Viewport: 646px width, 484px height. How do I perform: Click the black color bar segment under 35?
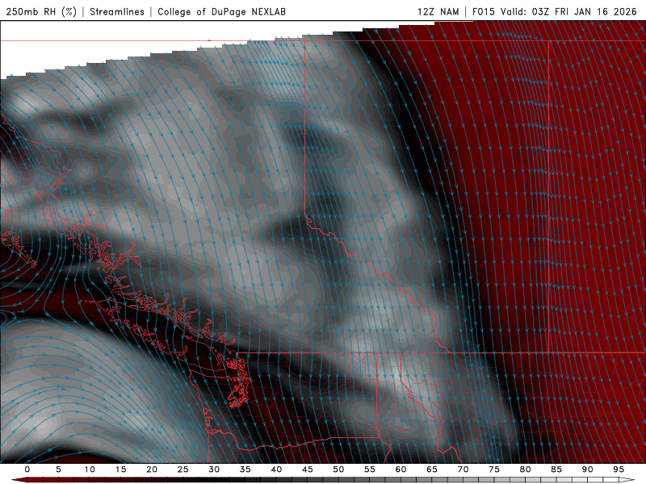click(x=245, y=480)
